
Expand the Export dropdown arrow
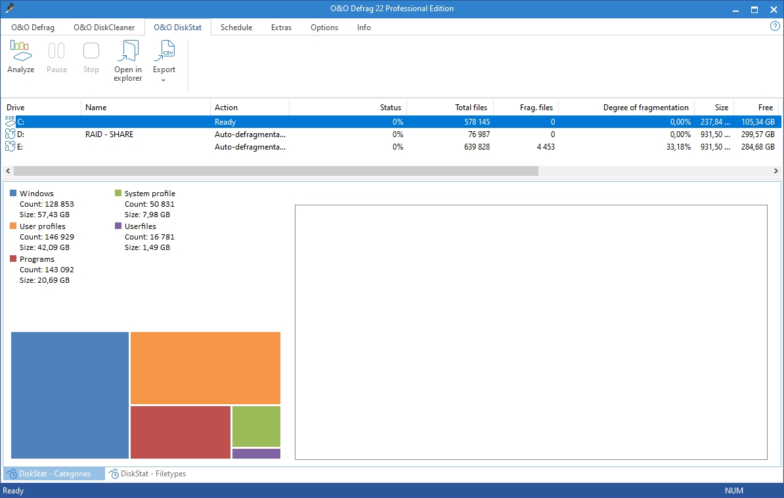[163, 81]
